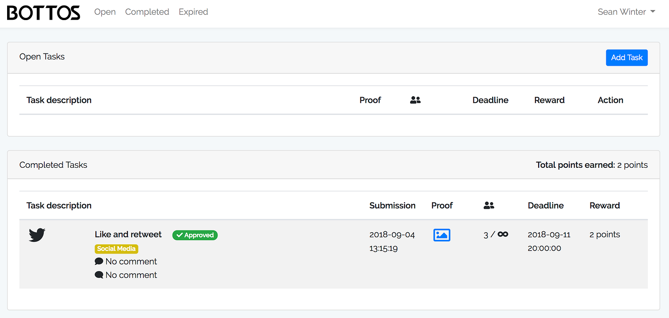Open the Expired nav item
Screen dimensions: 669x318
[x=193, y=12]
